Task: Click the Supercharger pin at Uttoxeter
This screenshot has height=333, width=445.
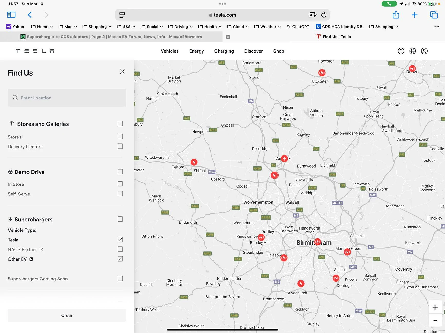Action: click(322, 73)
